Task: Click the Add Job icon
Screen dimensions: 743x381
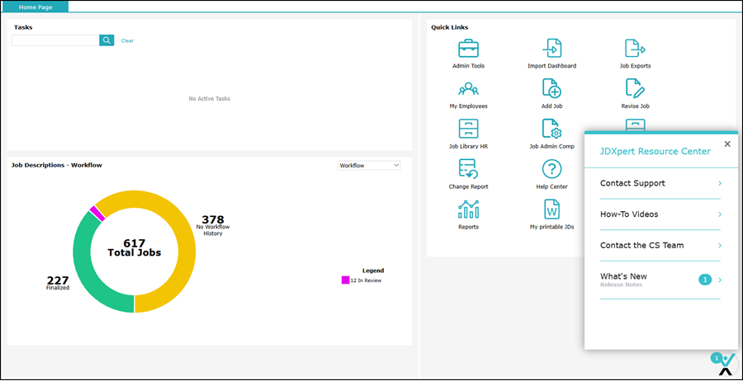Action: pyautogui.click(x=551, y=89)
